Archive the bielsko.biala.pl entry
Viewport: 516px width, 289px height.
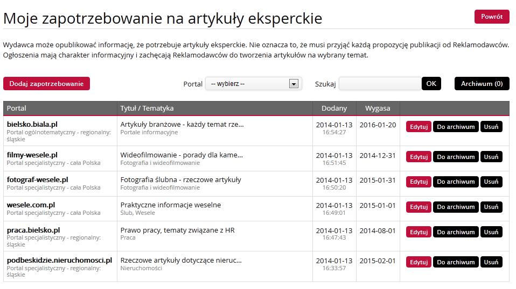(456, 127)
